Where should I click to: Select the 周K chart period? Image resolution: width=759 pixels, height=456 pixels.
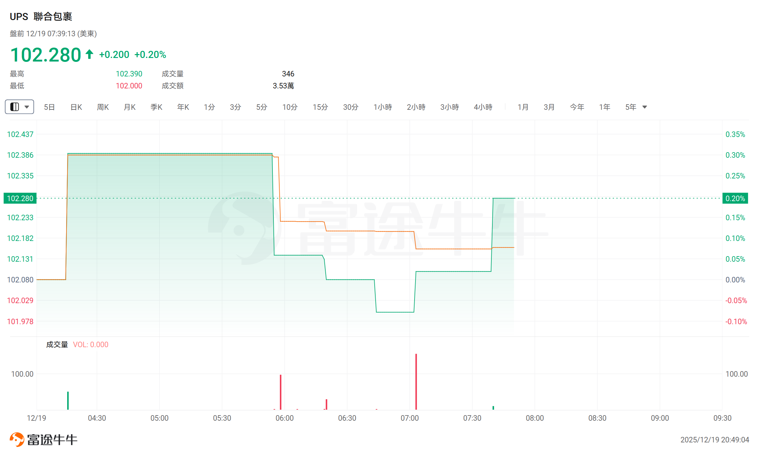103,107
